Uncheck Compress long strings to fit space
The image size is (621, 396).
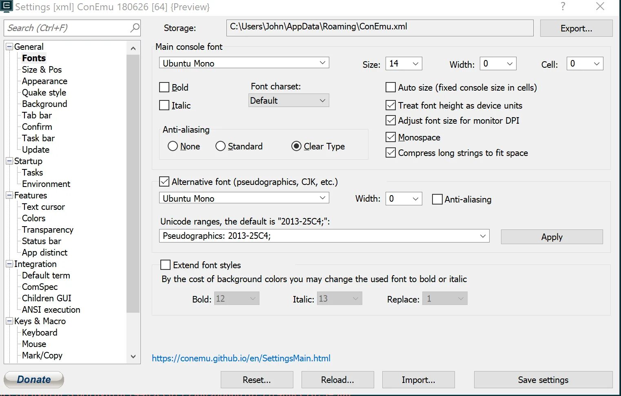click(390, 152)
